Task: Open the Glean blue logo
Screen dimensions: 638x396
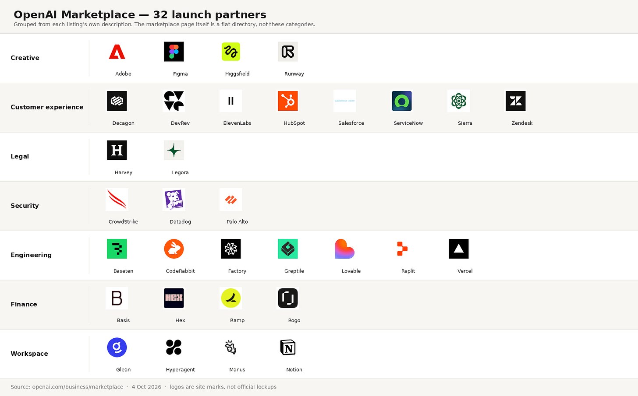Action: [x=117, y=348]
